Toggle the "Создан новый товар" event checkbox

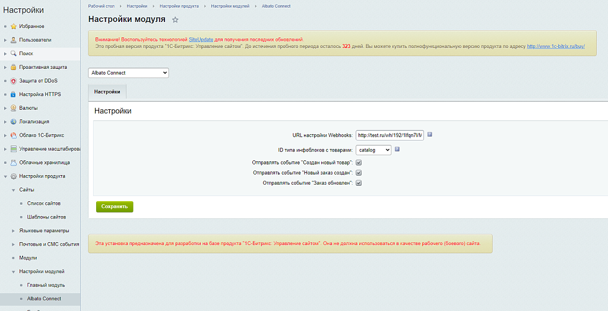359,162
